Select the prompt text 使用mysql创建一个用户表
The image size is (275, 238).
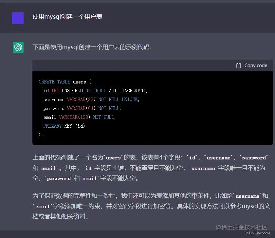tap(68, 16)
